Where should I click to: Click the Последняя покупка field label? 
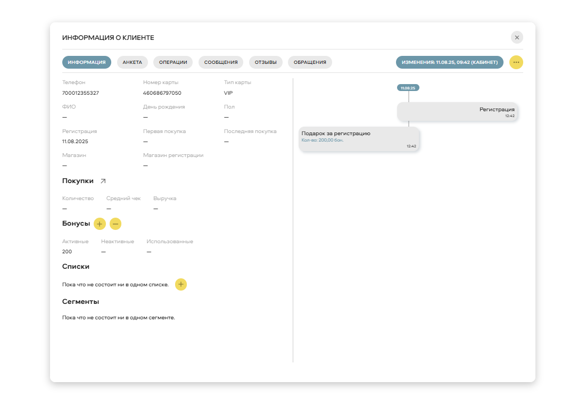(x=250, y=131)
